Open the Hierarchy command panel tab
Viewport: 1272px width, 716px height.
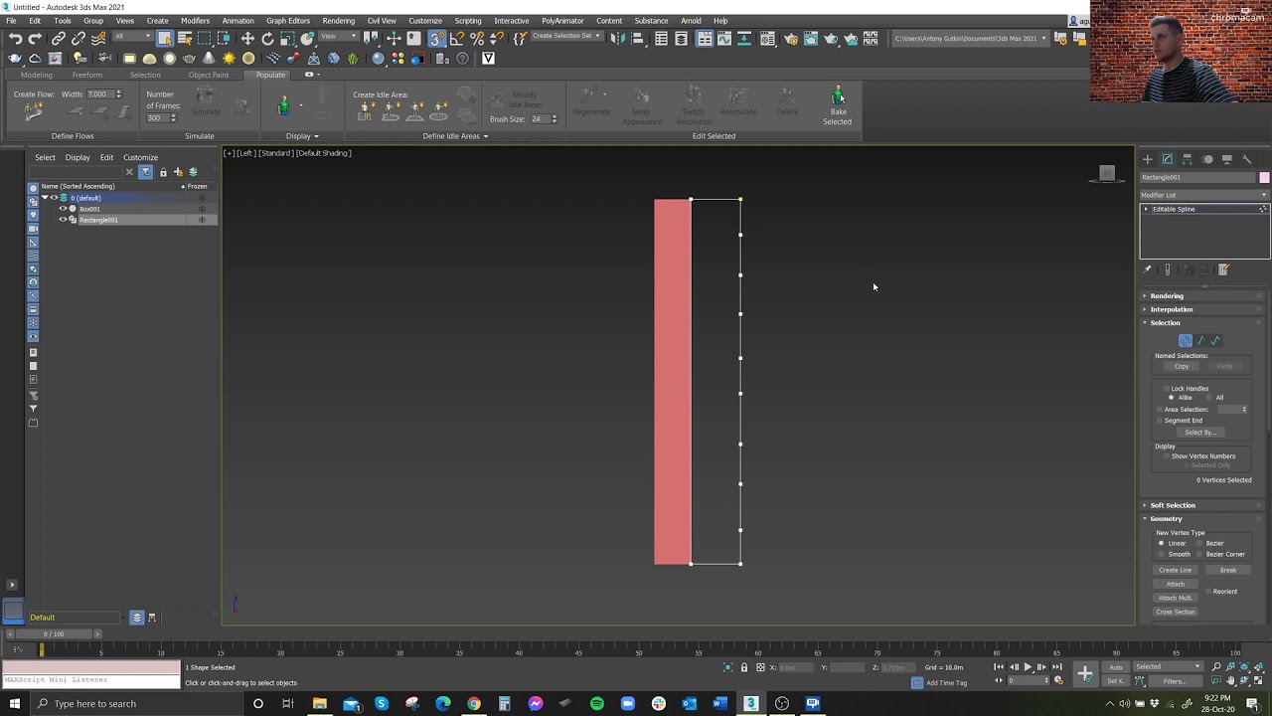1188,159
